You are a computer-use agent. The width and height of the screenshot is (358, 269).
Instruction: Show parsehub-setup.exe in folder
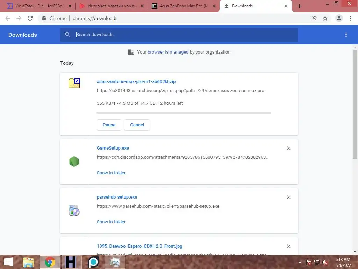pos(111,222)
